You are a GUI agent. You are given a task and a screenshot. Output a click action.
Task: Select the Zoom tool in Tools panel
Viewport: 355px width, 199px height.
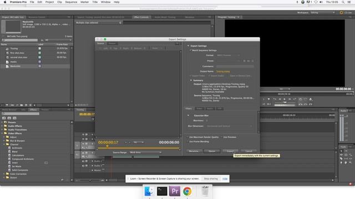click(350, 163)
